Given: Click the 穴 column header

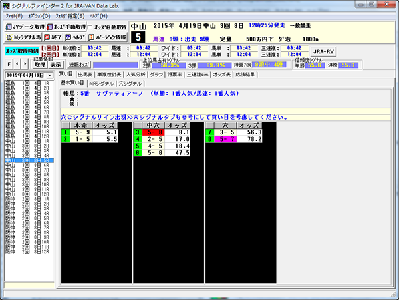Looking at the screenshot, I should point(225,126).
